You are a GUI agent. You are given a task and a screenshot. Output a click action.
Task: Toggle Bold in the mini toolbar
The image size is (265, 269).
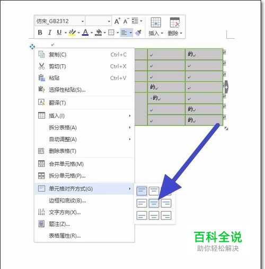40,32
